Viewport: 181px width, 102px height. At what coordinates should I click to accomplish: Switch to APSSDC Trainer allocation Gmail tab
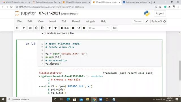pyautogui.click(x=16, y=2)
